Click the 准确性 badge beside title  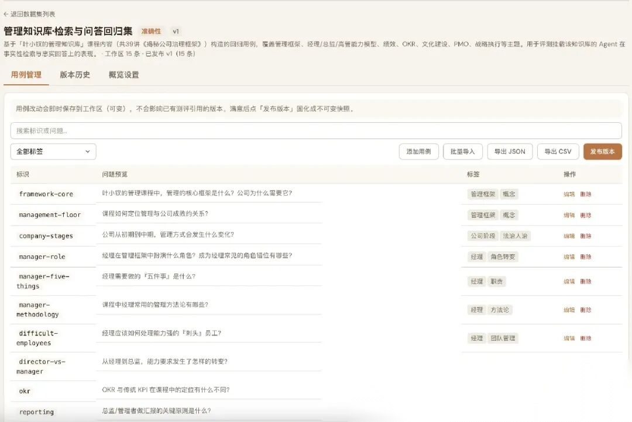click(151, 31)
